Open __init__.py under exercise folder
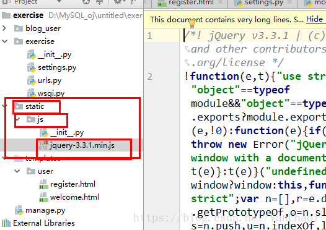 click(x=55, y=54)
